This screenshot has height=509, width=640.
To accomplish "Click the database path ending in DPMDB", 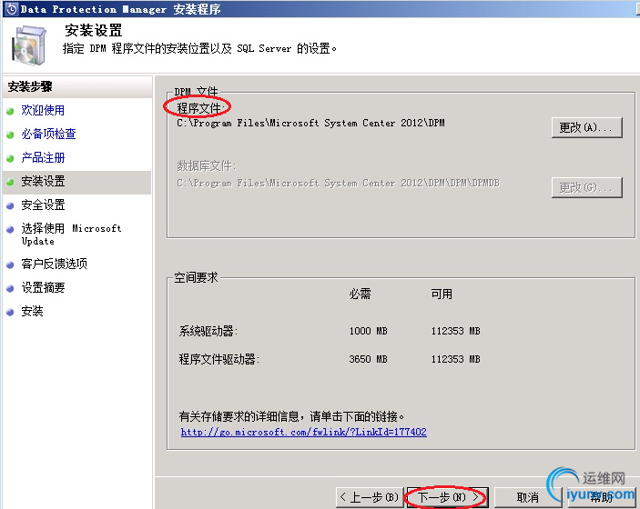I will click(338, 183).
